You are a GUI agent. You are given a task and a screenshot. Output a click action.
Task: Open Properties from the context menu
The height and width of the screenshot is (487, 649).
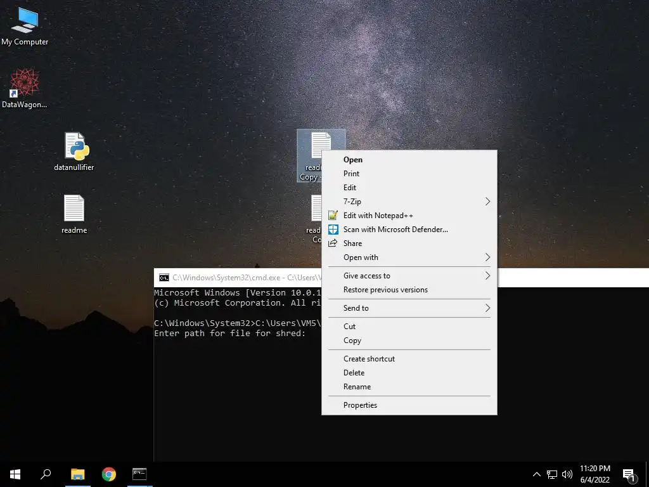(409, 405)
